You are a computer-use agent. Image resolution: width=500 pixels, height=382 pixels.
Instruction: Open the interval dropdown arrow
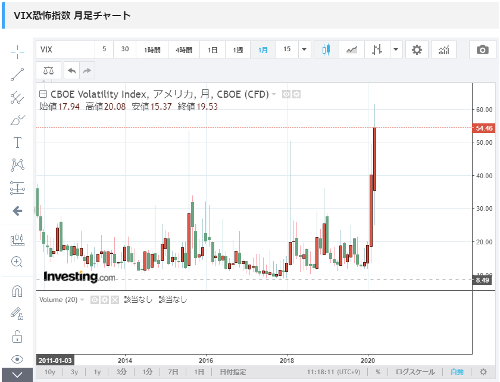click(305, 49)
